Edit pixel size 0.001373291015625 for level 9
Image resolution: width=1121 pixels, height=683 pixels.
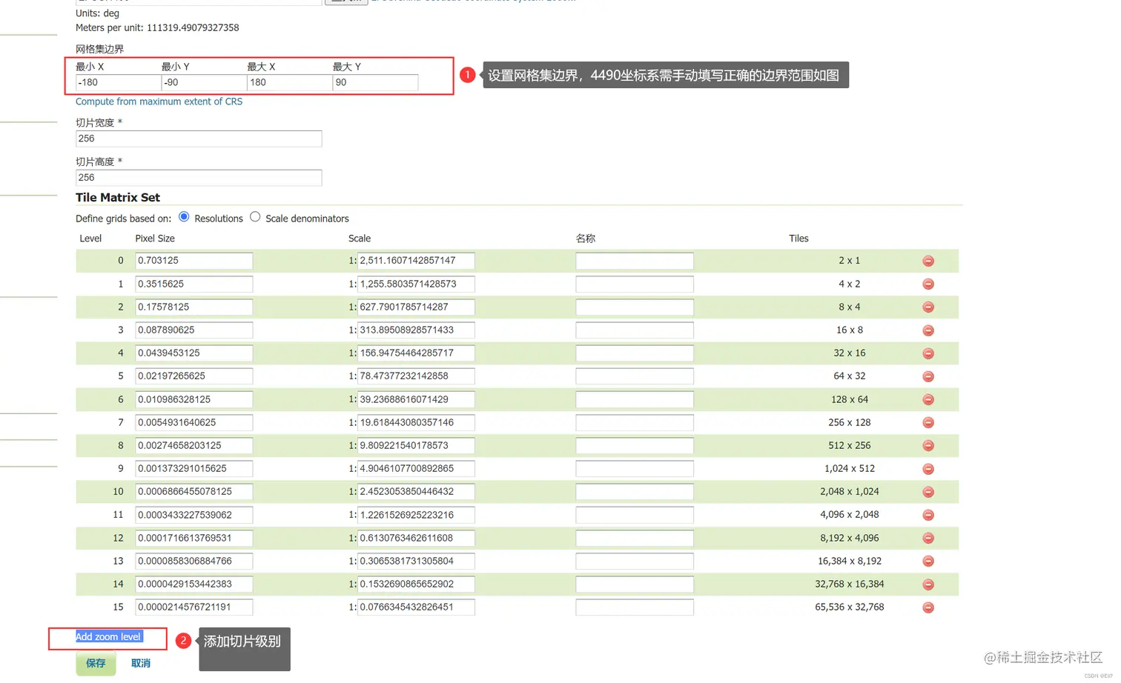pos(194,469)
